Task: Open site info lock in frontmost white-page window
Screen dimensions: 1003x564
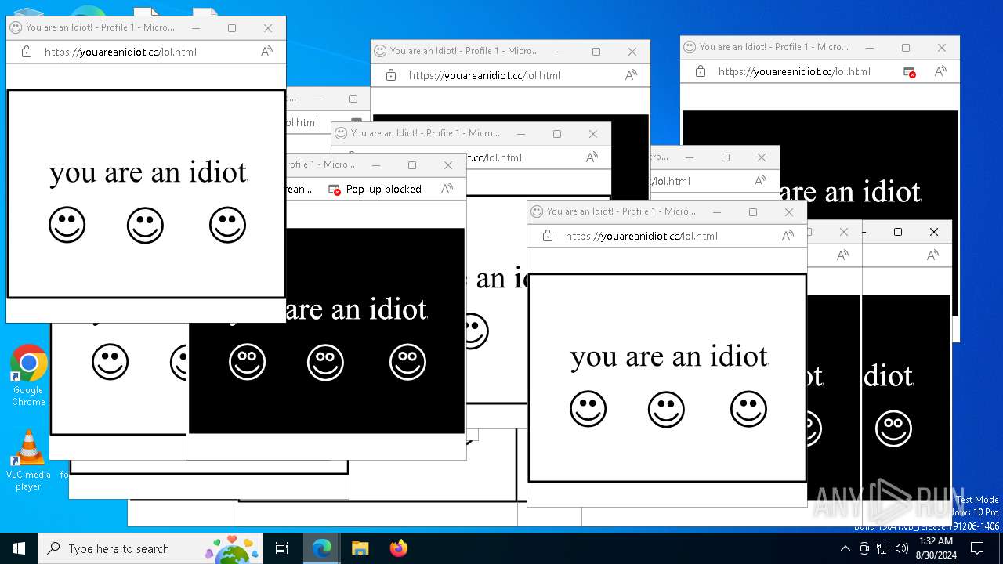Action: tap(548, 236)
